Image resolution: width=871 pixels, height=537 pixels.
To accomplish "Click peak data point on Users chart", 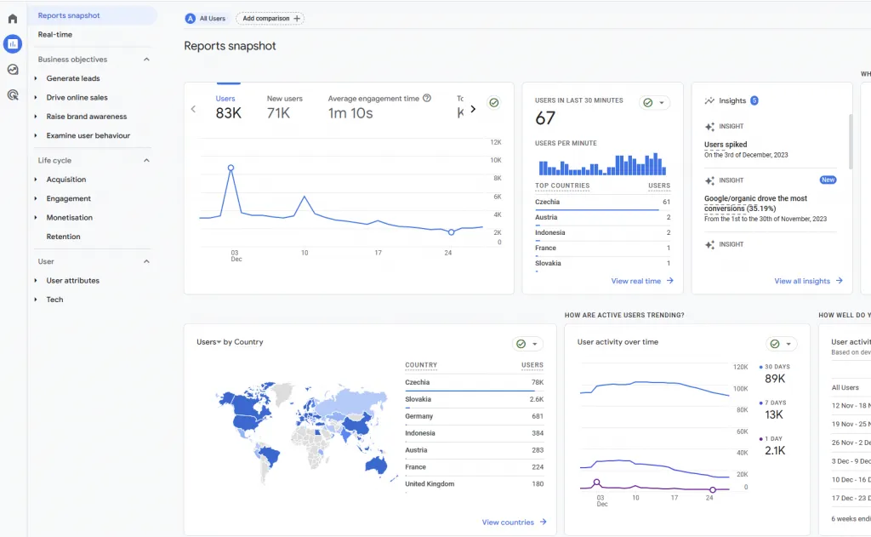I will [231, 168].
